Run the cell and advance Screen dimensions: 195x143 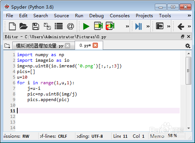110,26
